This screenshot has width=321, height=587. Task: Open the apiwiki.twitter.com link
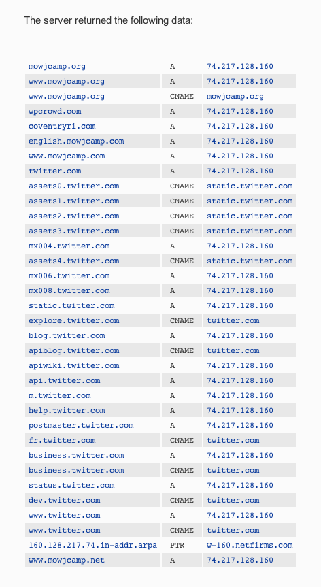[x=73, y=366]
